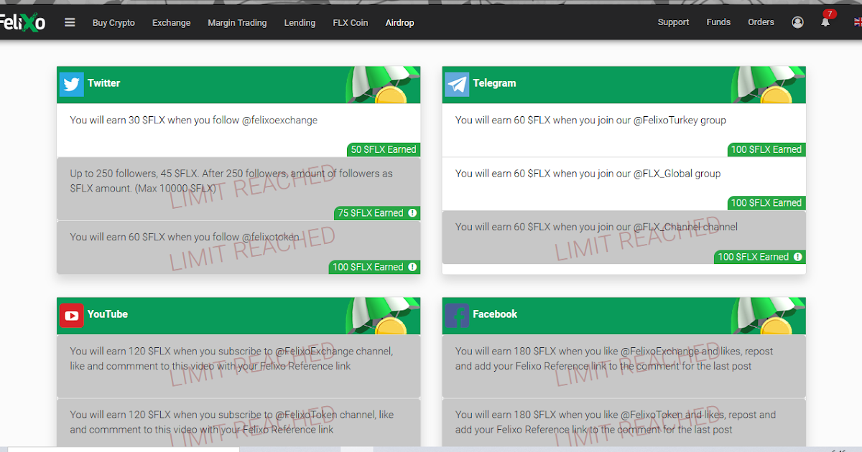Screen dimensions: 862x452
Task: Click info icon on Twitter's 100 $FLX Earned badge
Action: click(412, 267)
